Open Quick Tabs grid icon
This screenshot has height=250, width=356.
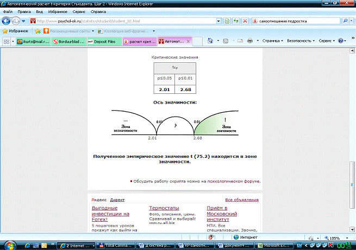coord(6,41)
